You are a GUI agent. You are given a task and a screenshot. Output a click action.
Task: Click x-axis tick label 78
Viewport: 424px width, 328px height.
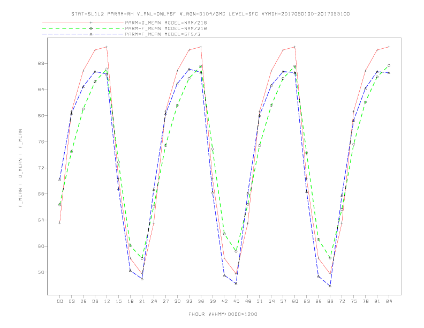[366, 301]
